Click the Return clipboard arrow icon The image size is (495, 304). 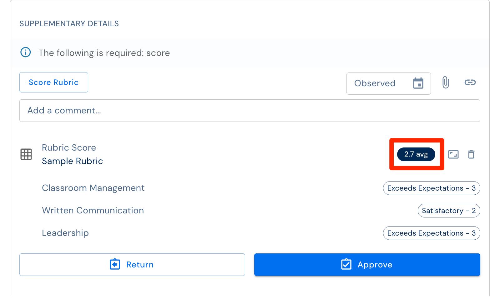[115, 264]
